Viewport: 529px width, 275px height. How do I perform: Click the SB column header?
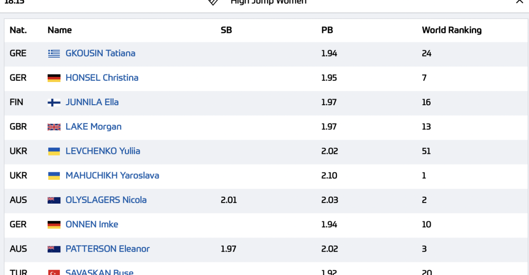pyautogui.click(x=226, y=30)
